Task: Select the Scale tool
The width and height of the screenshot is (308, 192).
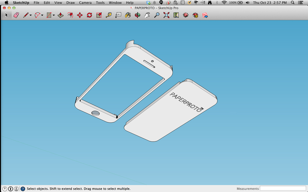Action: coord(99,15)
